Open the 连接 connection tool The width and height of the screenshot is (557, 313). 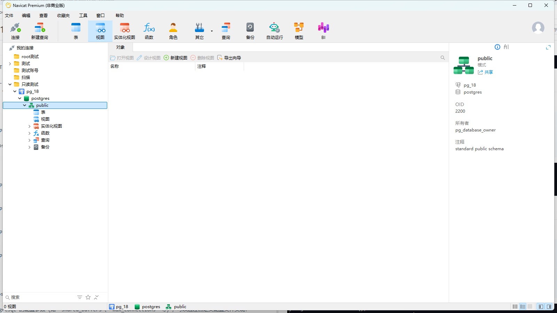(x=15, y=31)
